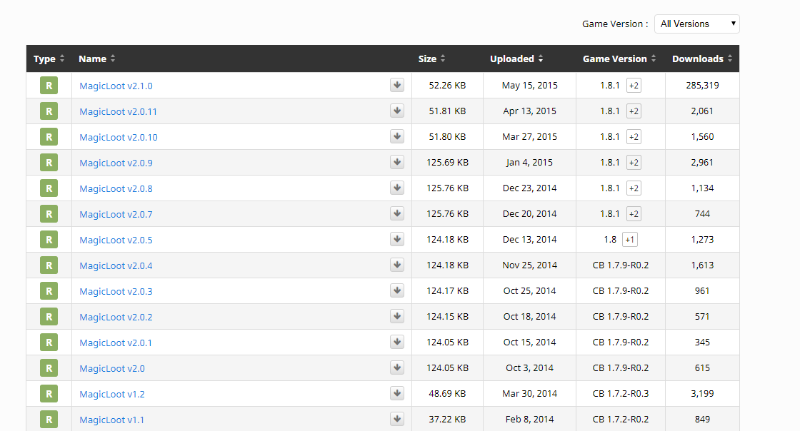Download MagicLoot v2.1.0 via arrow icon
800x431 pixels.
click(x=397, y=86)
